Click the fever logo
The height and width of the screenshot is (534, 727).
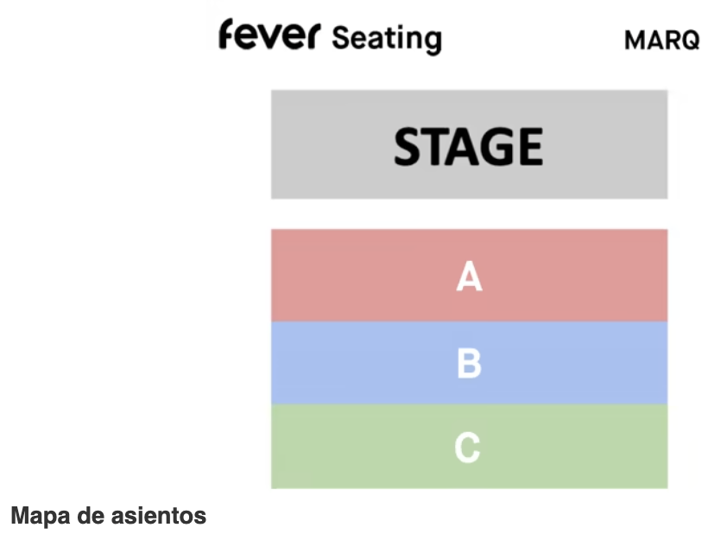tap(269, 36)
